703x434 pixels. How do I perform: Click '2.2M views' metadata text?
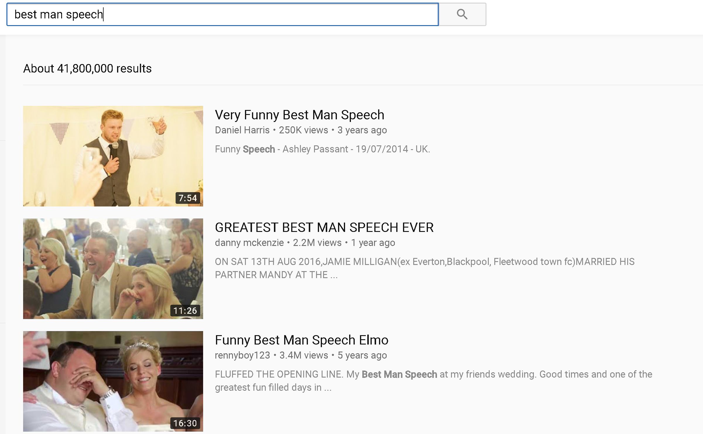pyautogui.click(x=317, y=243)
